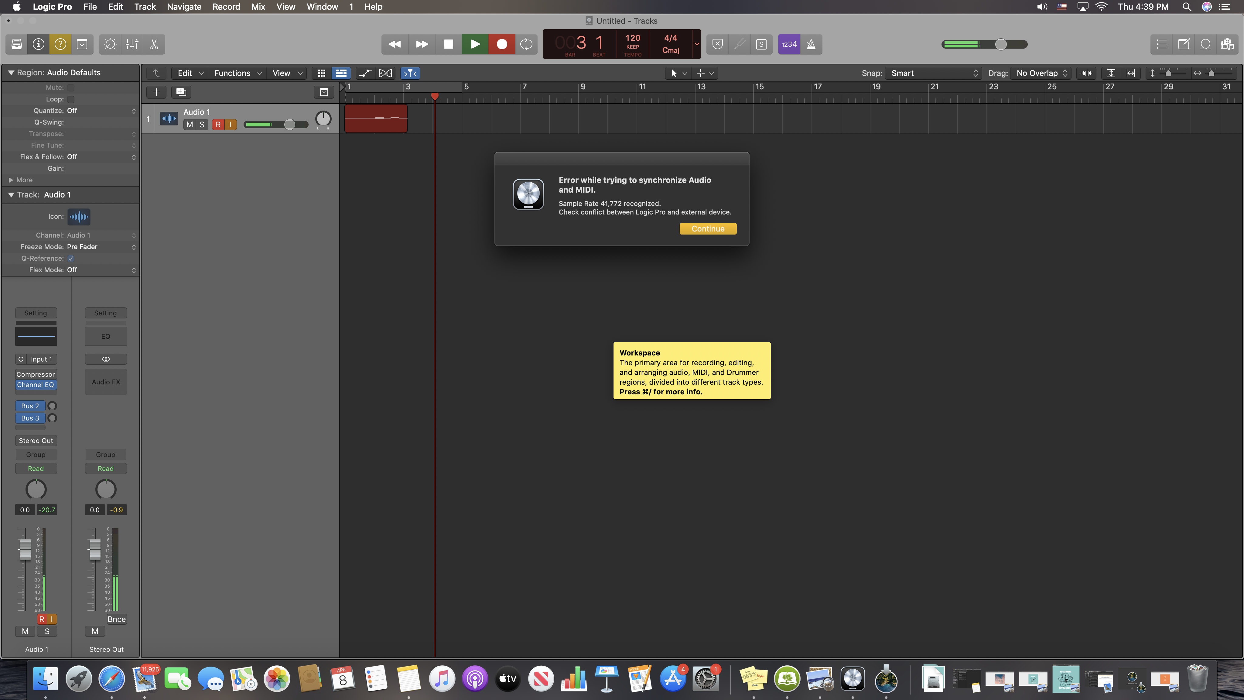Expand the More disclosure triangle
This screenshot has height=700, width=1244.
coord(11,180)
